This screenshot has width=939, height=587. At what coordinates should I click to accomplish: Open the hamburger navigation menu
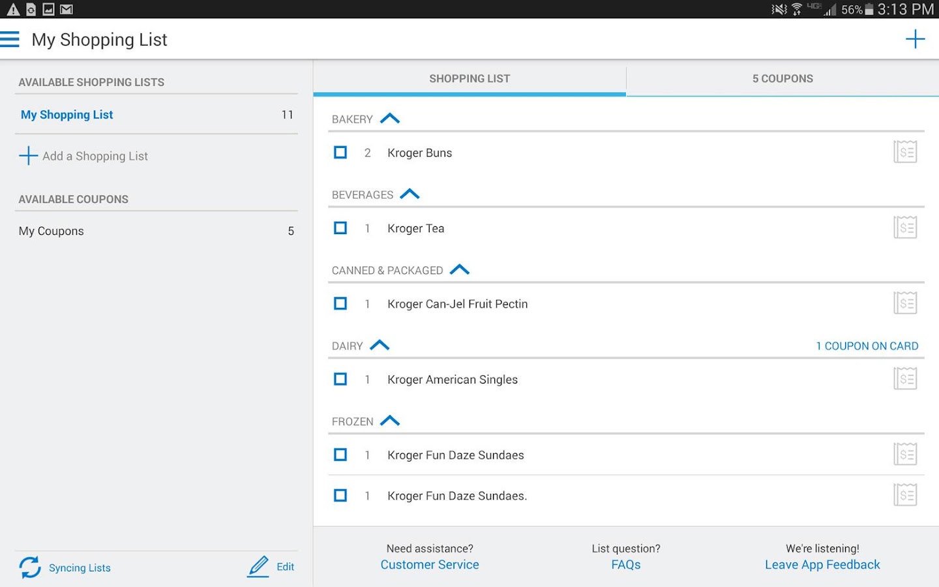(x=10, y=40)
